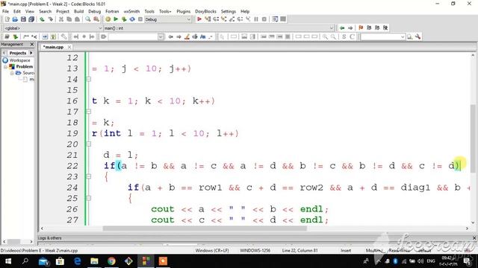Close the Logs & others panel

pos(474,238)
